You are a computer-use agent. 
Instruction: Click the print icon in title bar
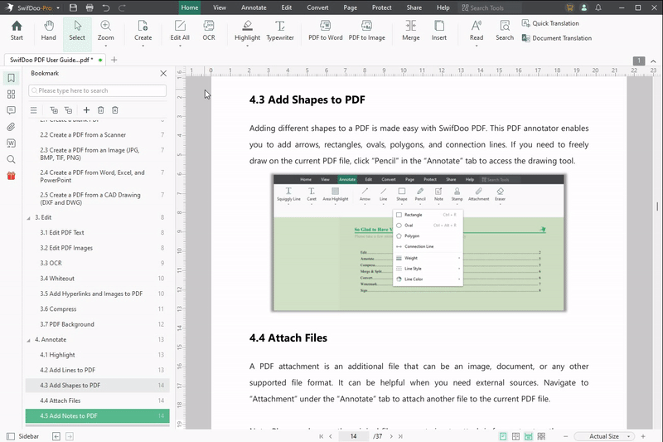pos(90,7)
